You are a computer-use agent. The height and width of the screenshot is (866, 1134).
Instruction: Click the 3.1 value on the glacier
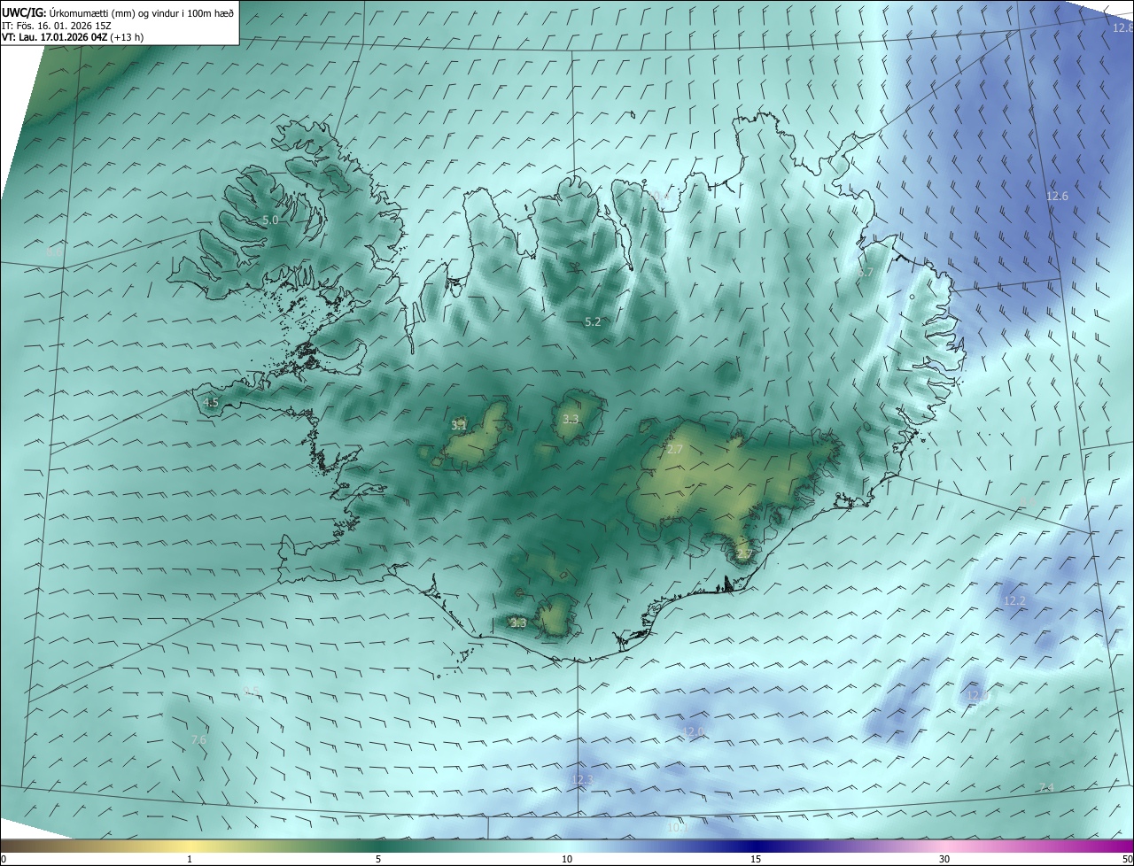[459, 426]
